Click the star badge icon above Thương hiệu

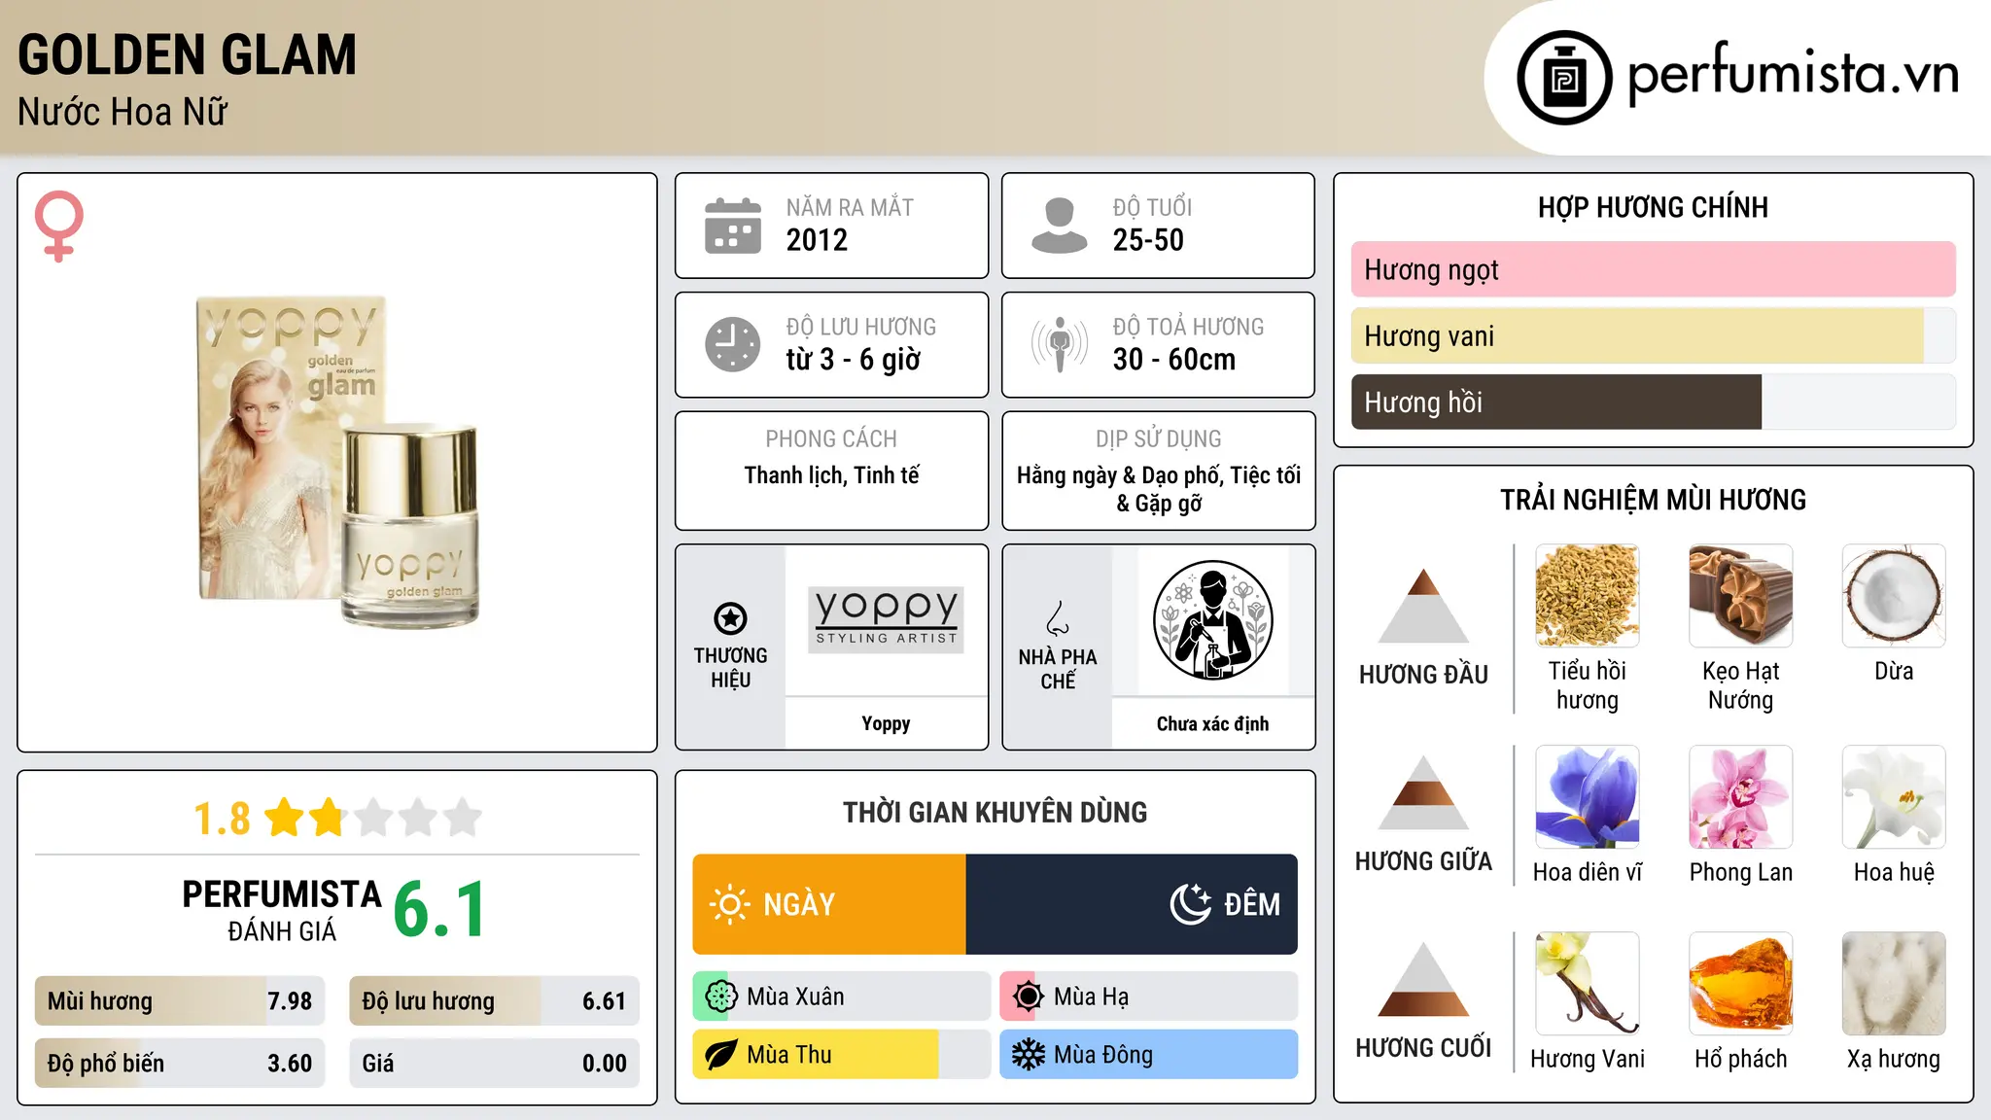[730, 618]
